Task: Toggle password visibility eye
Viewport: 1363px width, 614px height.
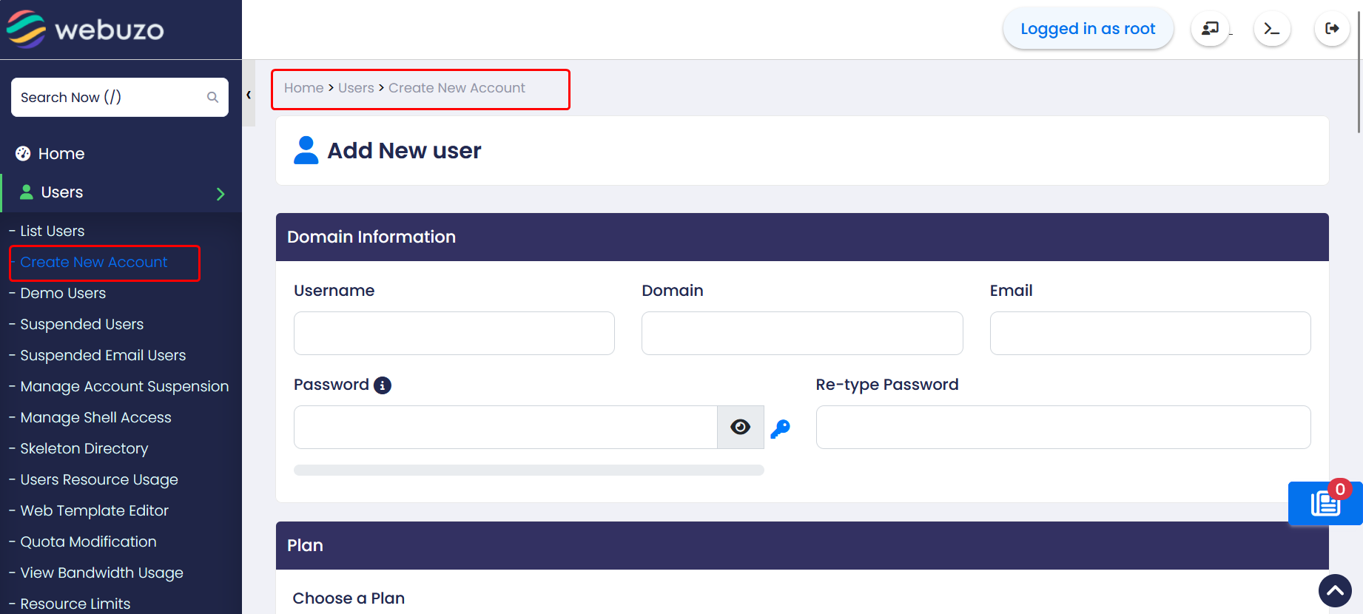Action: pos(740,427)
